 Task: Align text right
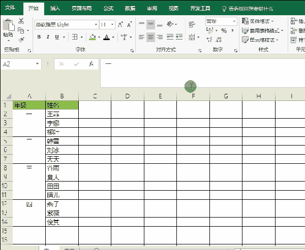[x=160, y=37]
